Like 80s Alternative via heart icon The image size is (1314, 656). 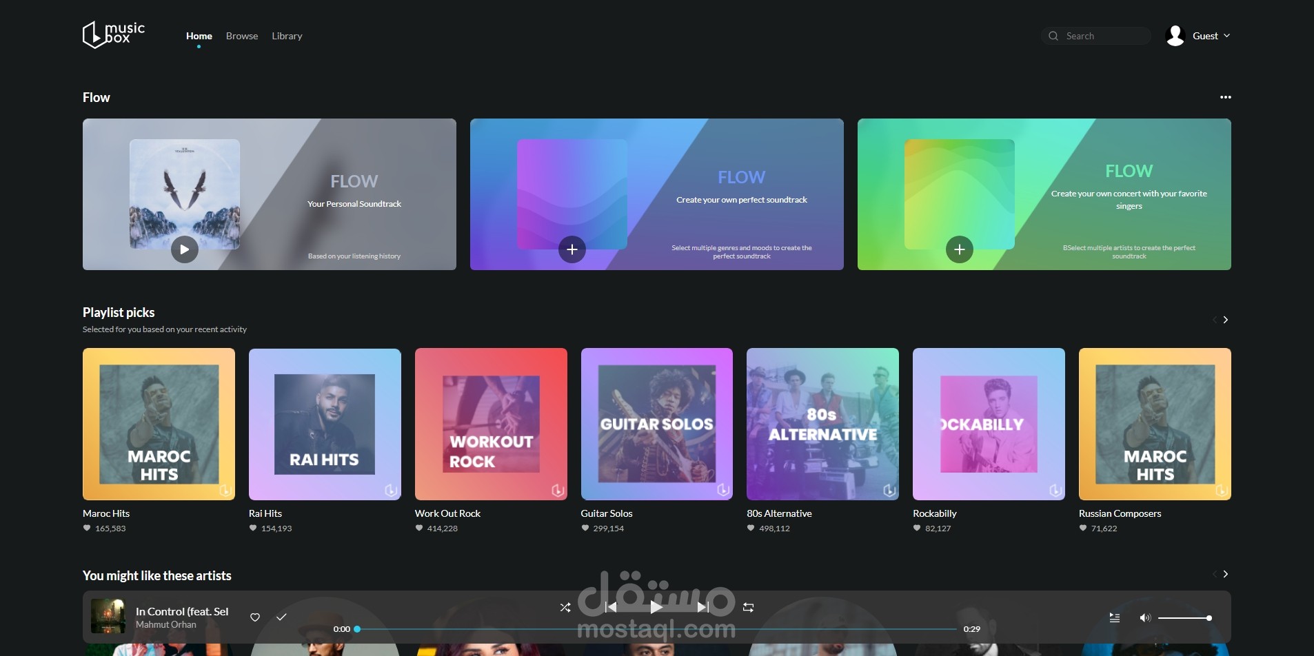(x=751, y=528)
